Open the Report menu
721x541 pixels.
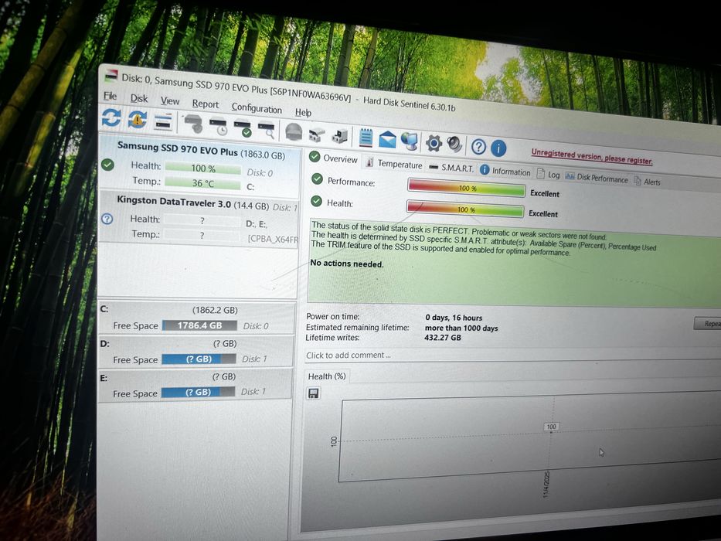pyautogui.click(x=206, y=104)
